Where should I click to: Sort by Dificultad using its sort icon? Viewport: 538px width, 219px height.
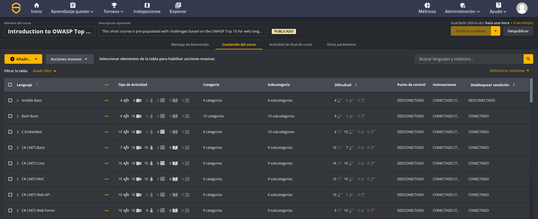tap(356, 85)
